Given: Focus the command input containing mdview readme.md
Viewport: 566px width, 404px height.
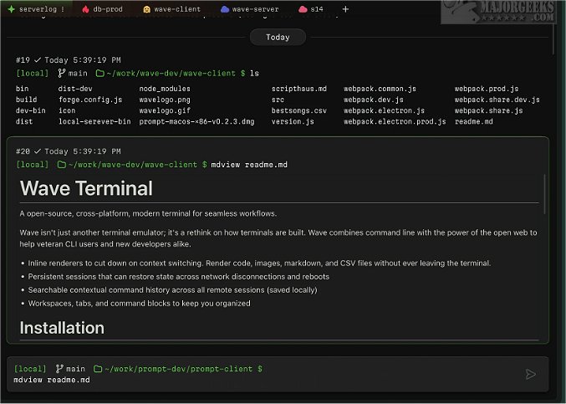Looking at the screenshot, I should coord(251,381).
